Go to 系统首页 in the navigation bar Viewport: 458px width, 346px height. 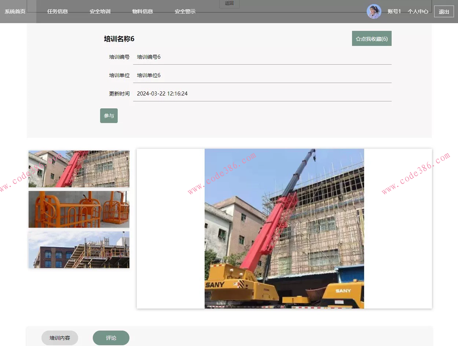(x=15, y=11)
